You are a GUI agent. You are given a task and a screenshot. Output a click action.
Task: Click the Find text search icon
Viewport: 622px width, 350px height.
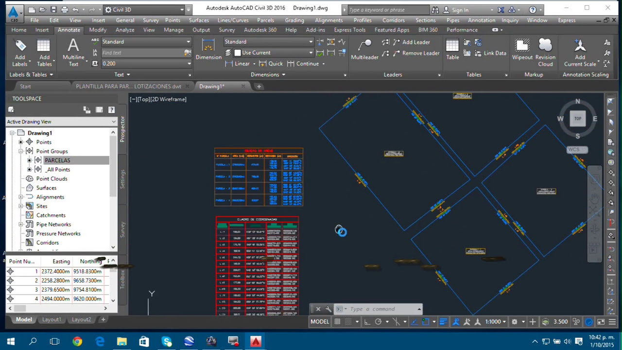click(188, 52)
